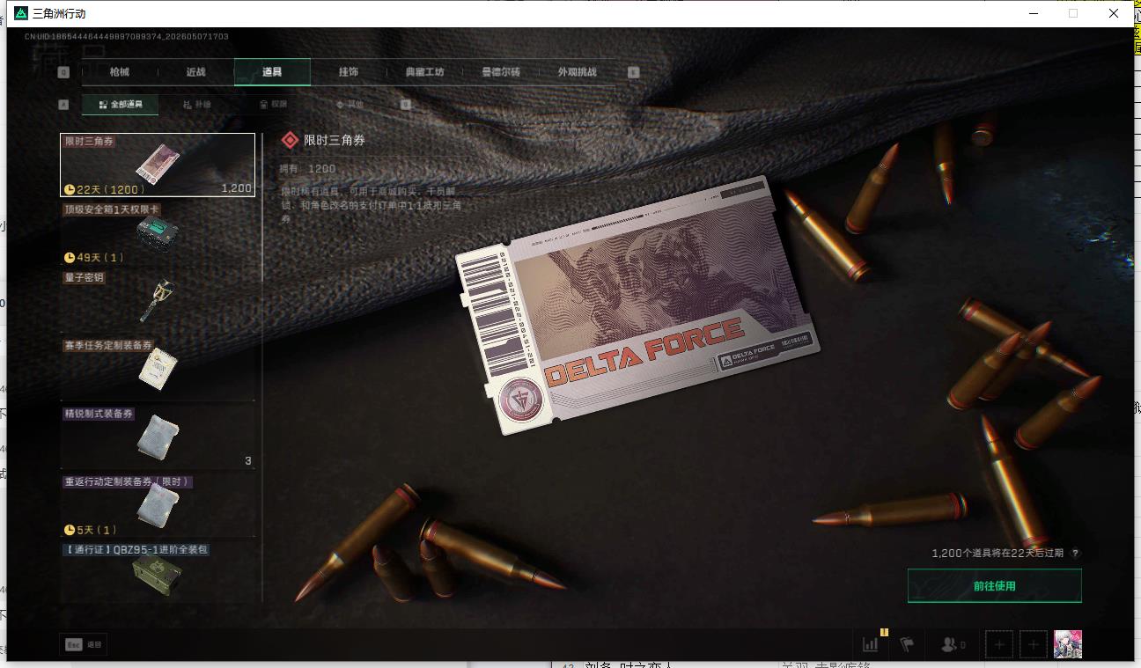Switch to the 典藏工坊 tab
The height and width of the screenshot is (668, 1141).
click(425, 72)
